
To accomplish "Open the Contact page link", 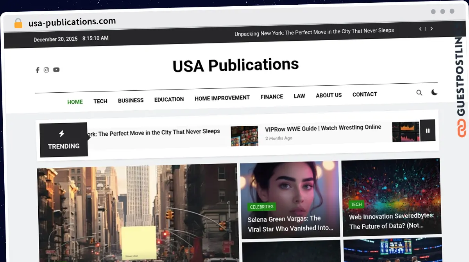I will (x=365, y=95).
